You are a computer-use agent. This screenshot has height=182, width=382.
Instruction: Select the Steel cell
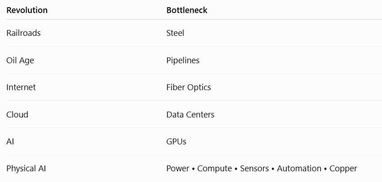point(175,33)
